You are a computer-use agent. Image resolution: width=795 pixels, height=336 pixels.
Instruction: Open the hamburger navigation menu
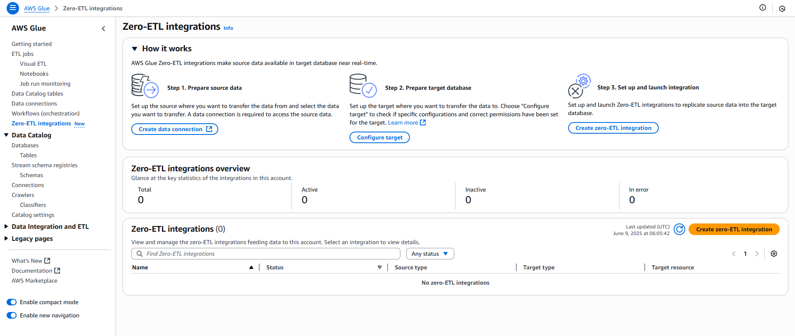coord(13,8)
